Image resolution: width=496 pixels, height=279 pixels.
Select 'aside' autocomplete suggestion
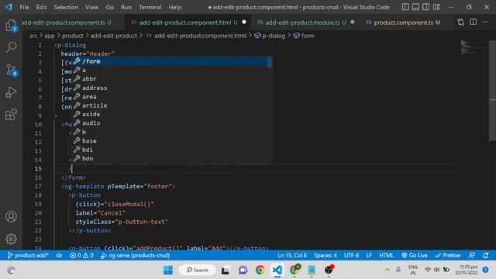pos(172,114)
